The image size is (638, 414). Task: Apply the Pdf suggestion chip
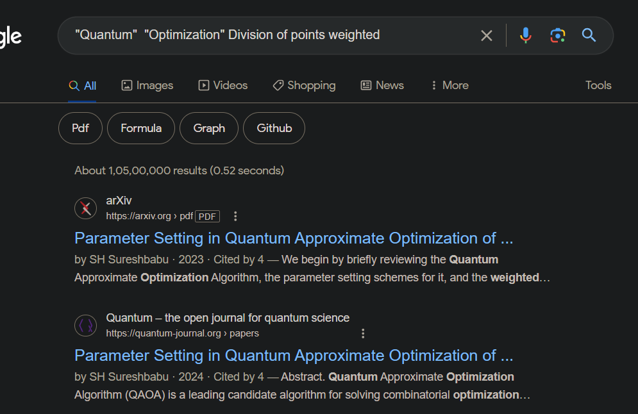point(80,128)
